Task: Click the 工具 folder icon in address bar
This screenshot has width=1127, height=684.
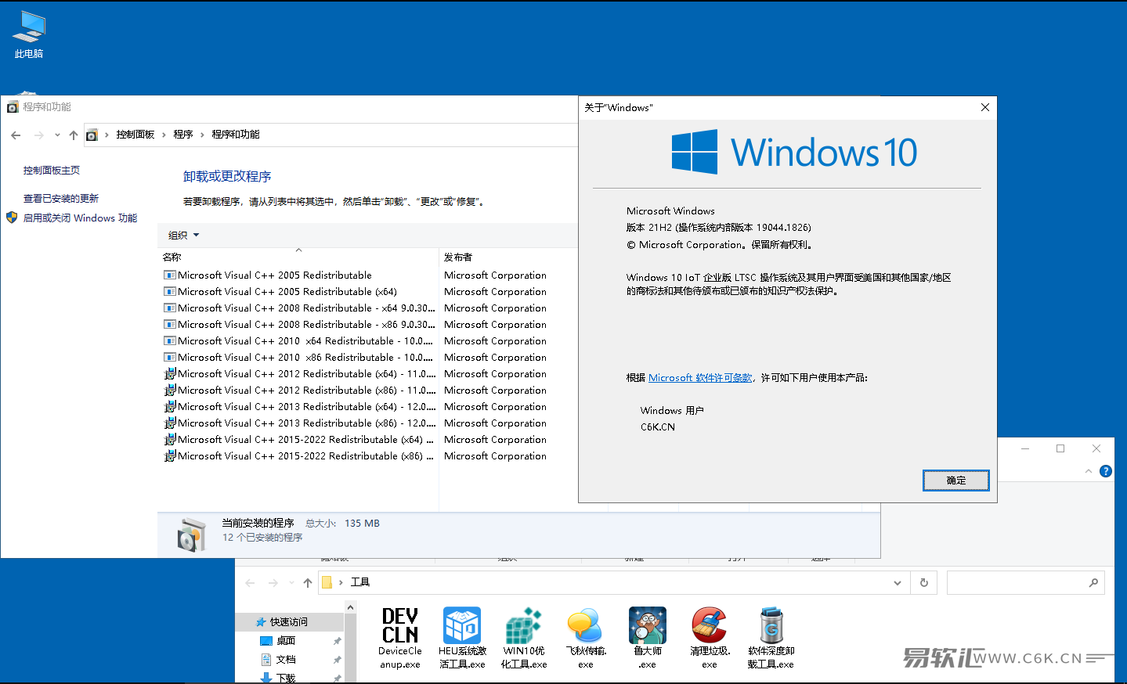Action: click(327, 582)
